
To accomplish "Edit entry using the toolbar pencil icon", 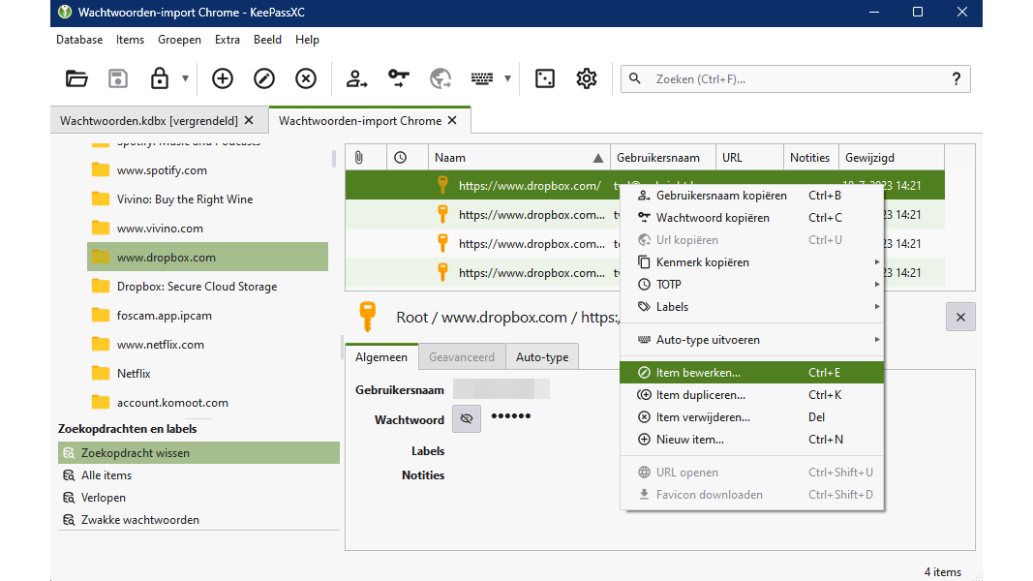I will tap(264, 79).
